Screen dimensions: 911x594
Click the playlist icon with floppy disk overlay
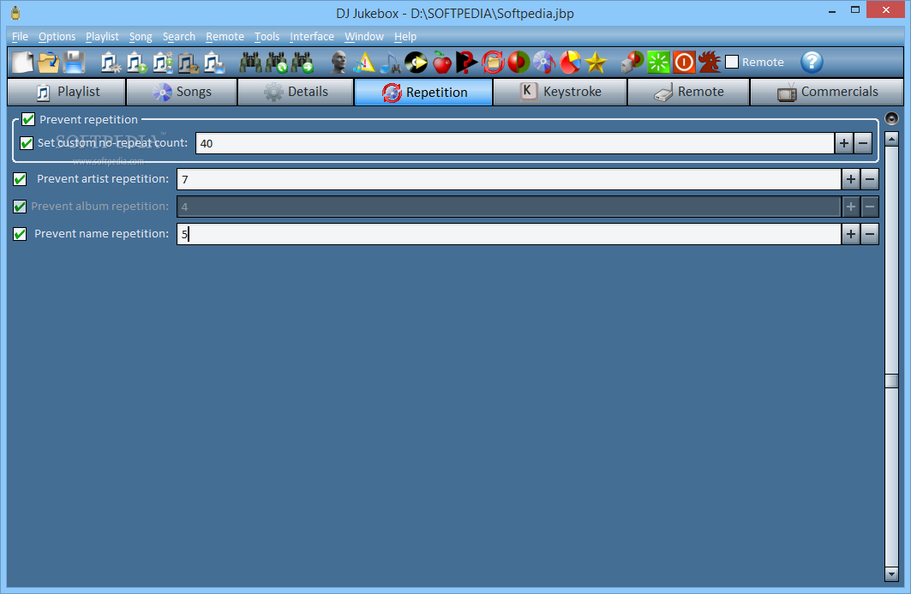[x=213, y=63]
